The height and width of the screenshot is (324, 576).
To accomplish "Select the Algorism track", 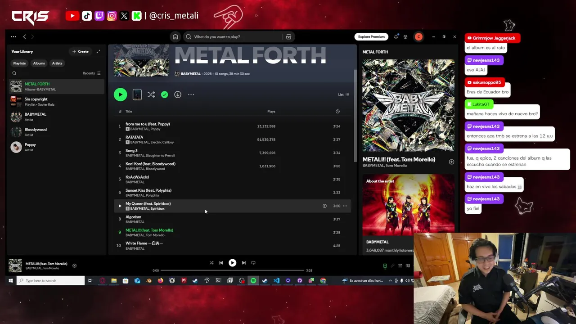I will pos(232,219).
